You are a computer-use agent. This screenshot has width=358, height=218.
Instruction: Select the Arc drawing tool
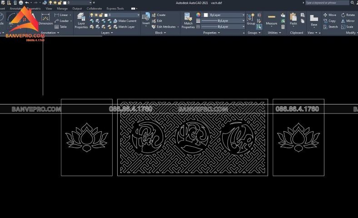[x=11, y=19]
